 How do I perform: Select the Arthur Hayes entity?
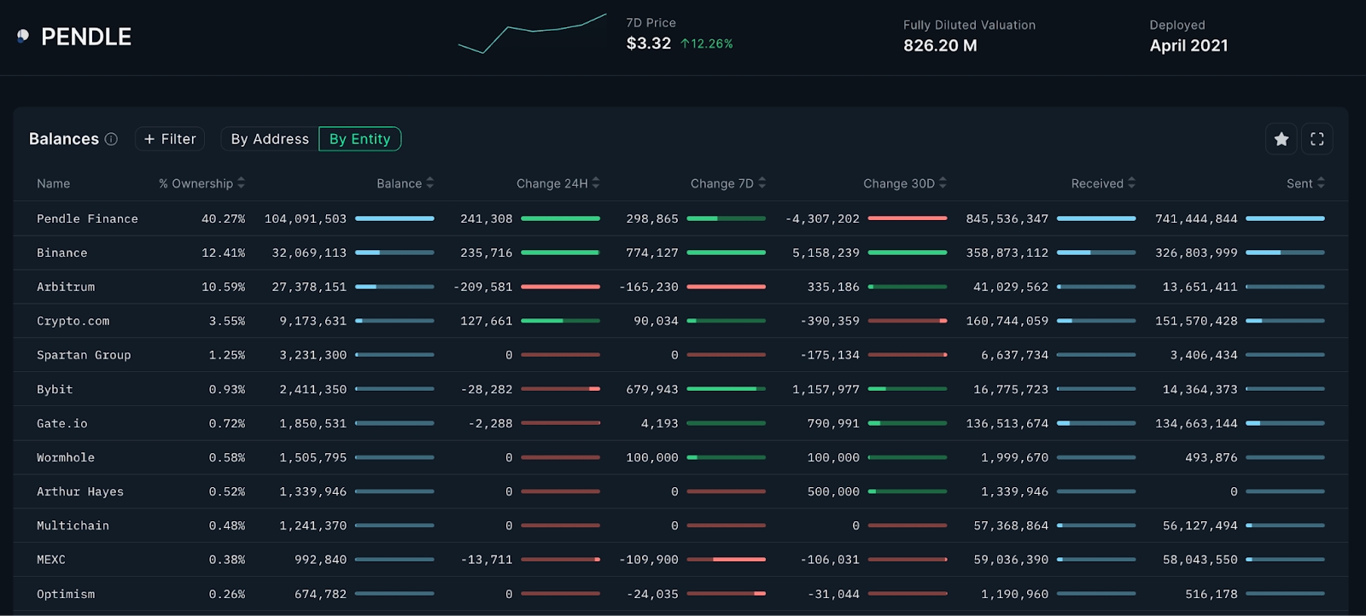(80, 492)
